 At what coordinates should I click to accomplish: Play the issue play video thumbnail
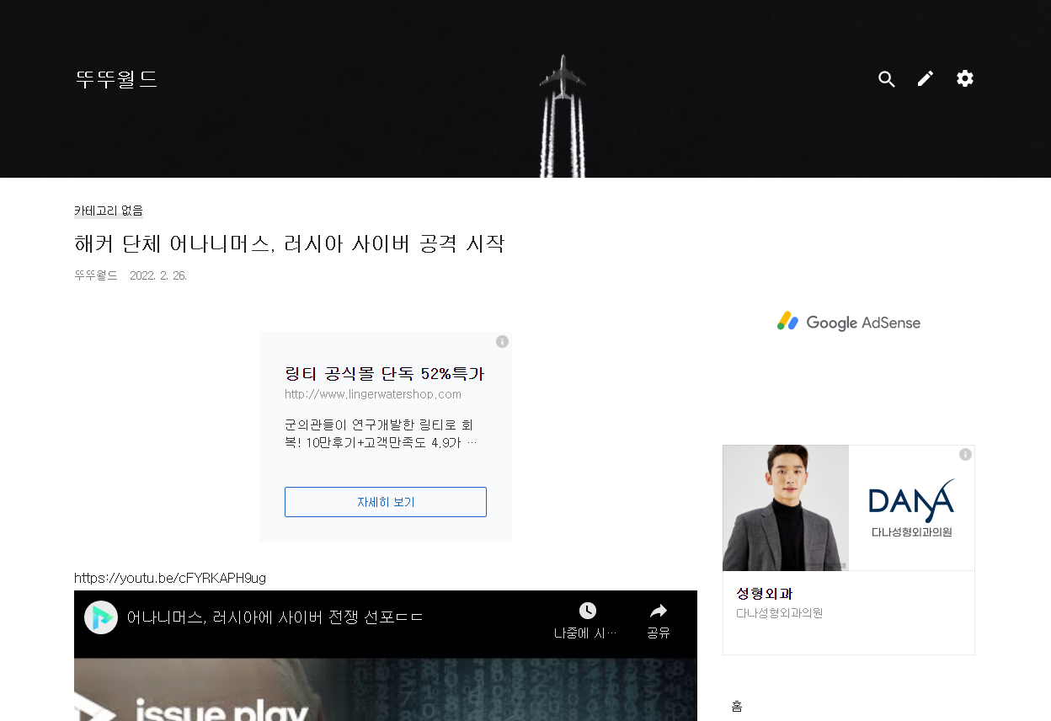(386, 690)
